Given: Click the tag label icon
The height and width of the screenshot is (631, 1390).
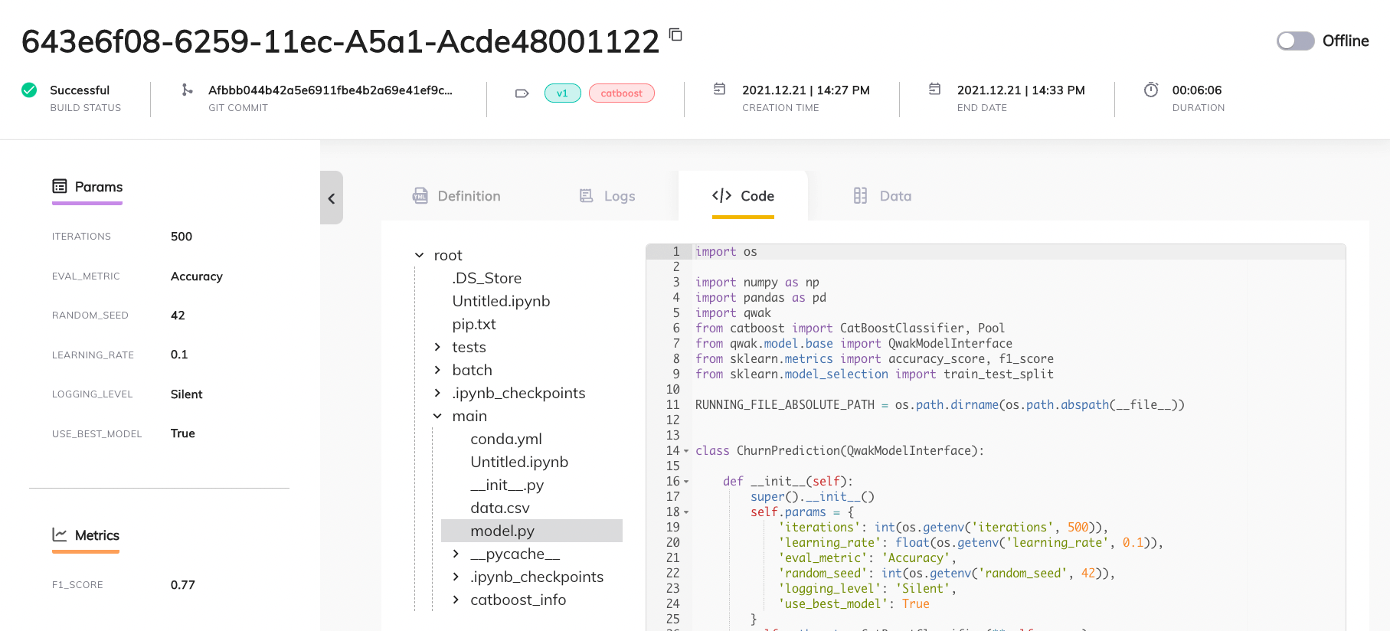Looking at the screenshot, I should (x=522, y=93).
